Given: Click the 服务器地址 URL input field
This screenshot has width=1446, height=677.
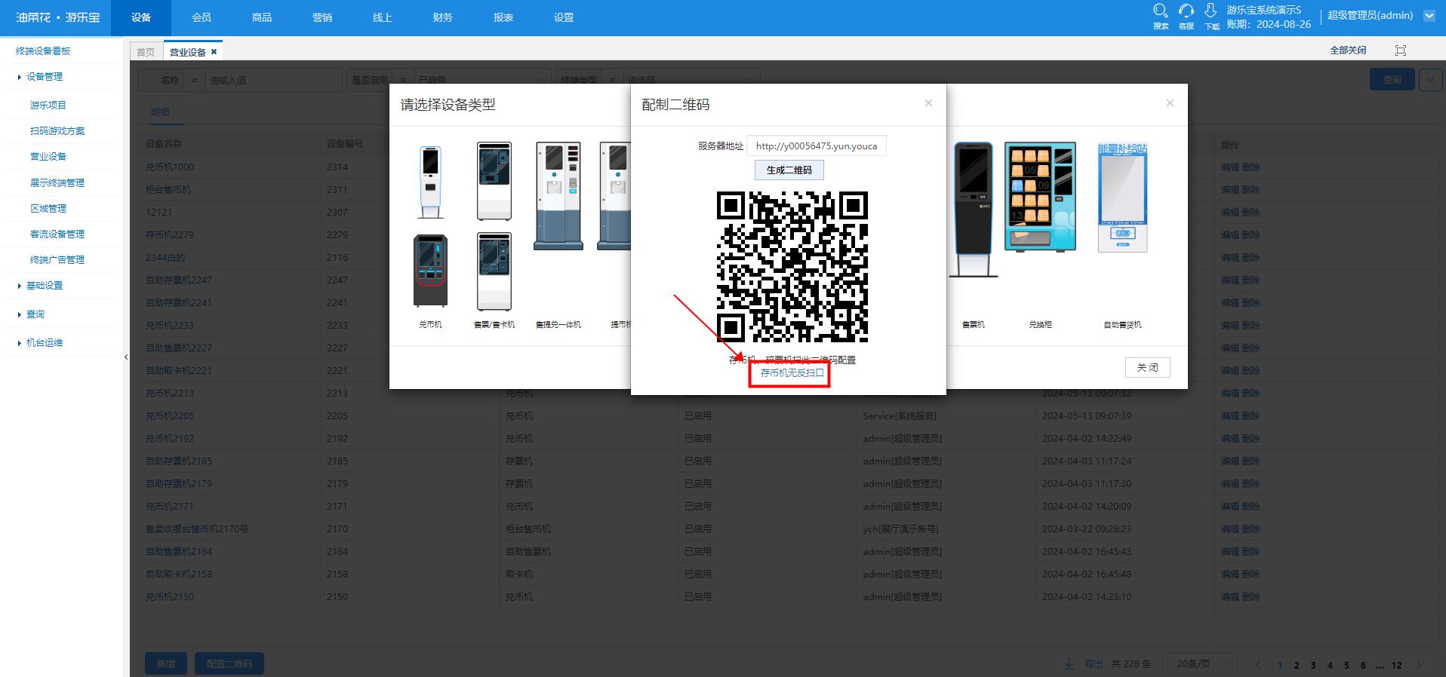Looking at the screenshot, I should [x=817, y=146].
